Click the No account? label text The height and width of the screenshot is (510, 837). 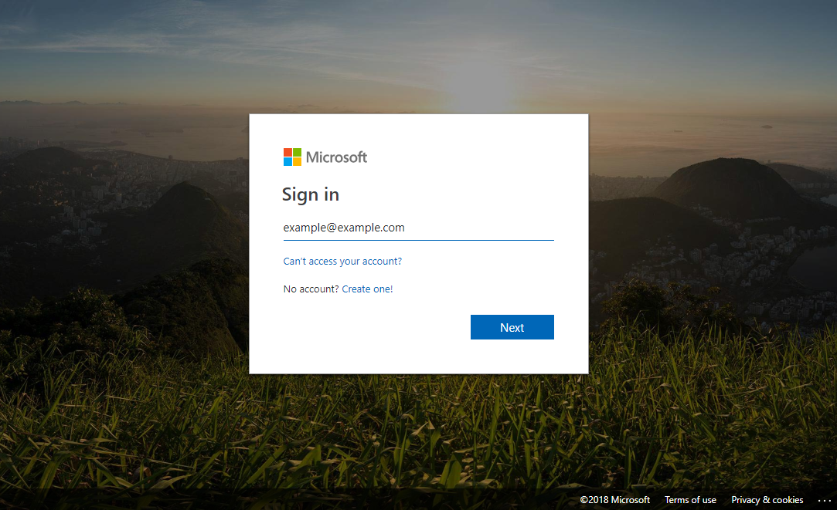311,289
